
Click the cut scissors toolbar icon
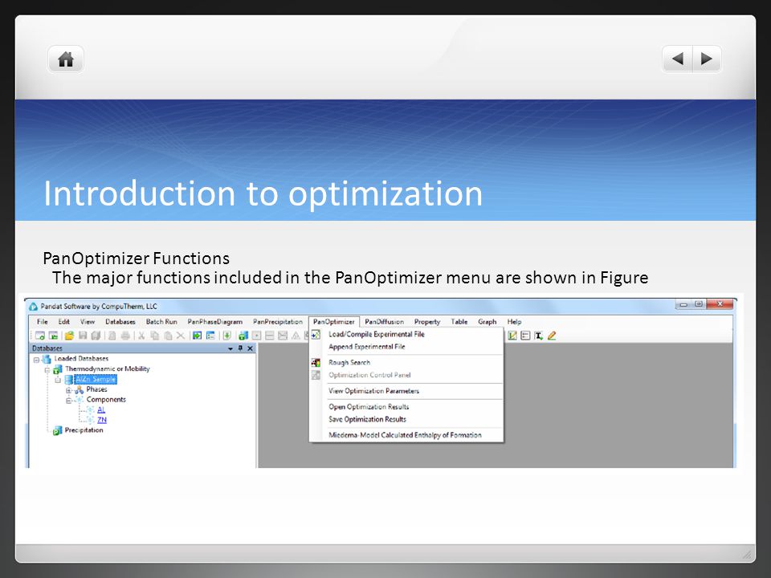pyautogui.click(x=141, y=336)
